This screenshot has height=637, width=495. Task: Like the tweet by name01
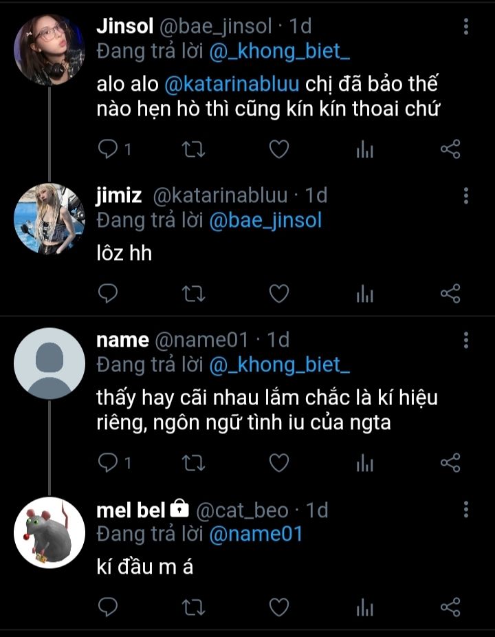pos(278,463)
